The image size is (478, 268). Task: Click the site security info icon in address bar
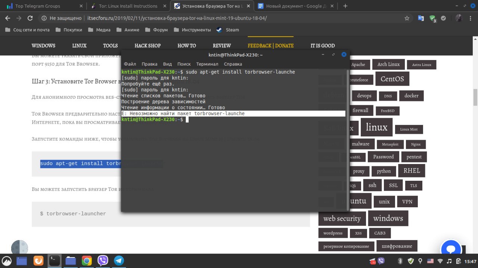44,18
